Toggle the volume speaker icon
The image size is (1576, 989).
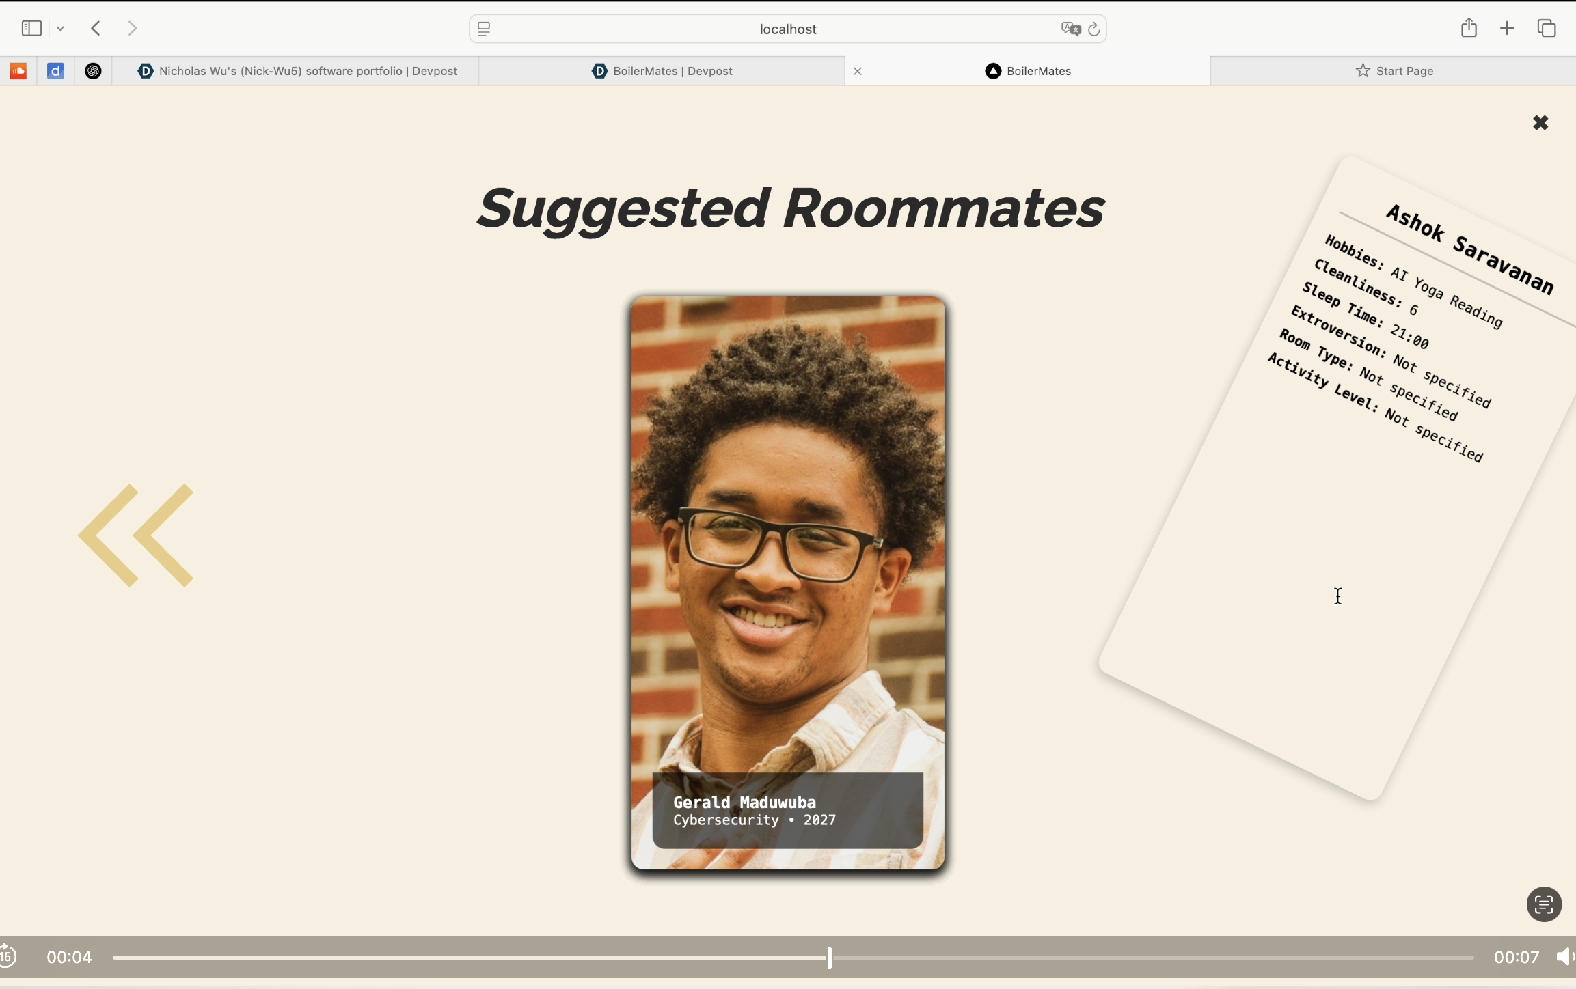click(1564, 957)
